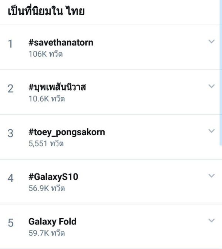Expand chevron beside Galaxy Fold trend
This screenshot has width=222, height=249.
pos(211,220)
